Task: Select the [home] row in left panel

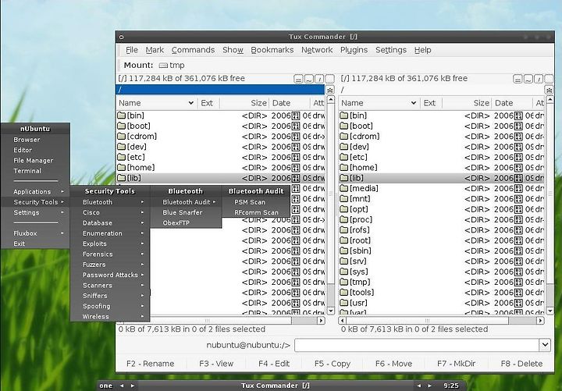Action: point(221,167)
